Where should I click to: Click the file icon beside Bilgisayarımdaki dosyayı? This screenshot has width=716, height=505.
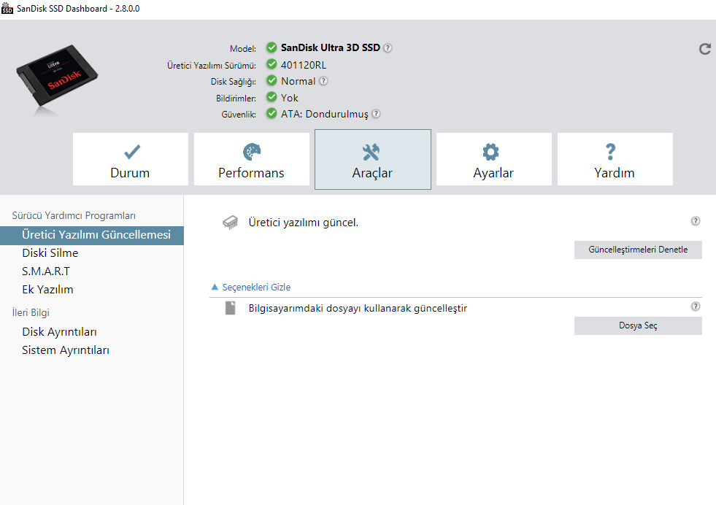pos(230,308)
